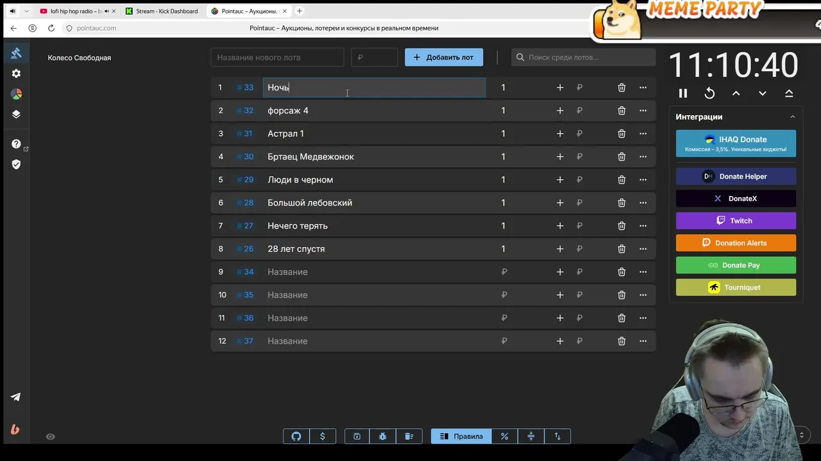Open the shield checkmark icon in sidebar
The width and height of the screenshot is (821, 461).
point(16,165)
